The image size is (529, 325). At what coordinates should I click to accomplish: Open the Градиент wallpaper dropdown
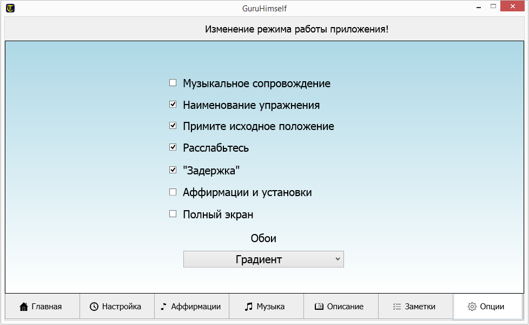(263, 259)
